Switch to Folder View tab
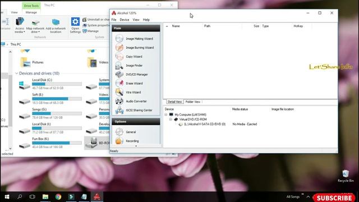 coord(193,102)
